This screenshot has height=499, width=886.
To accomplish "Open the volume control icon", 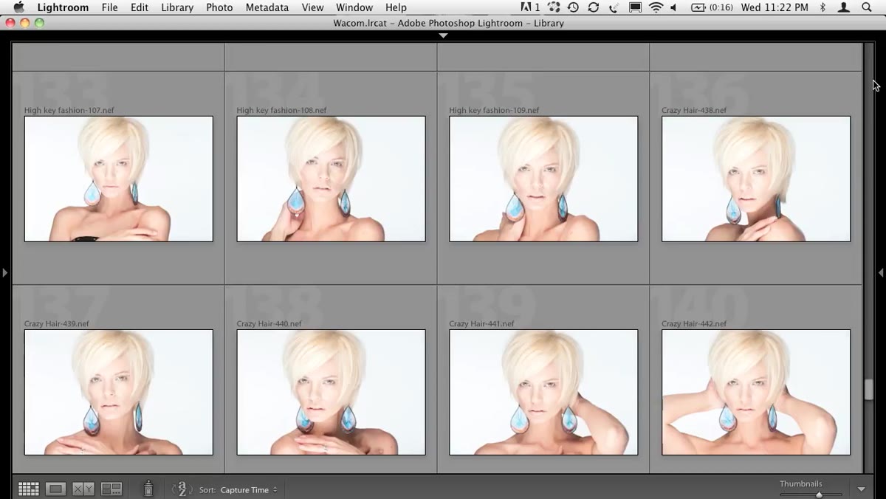I will (674, 7).
